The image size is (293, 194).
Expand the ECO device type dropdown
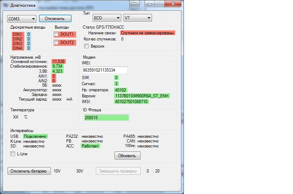coord(107,18)
